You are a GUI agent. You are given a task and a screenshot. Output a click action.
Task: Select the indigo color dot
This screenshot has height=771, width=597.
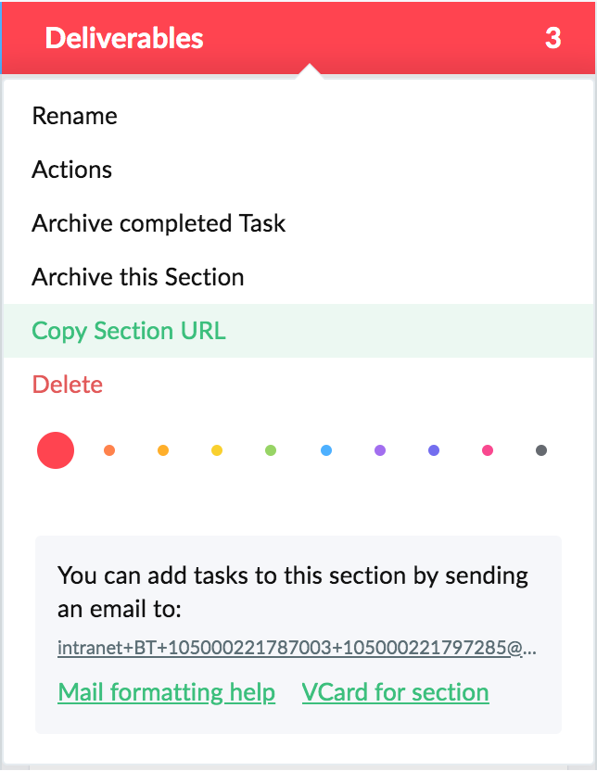click(x=434, y=450)
